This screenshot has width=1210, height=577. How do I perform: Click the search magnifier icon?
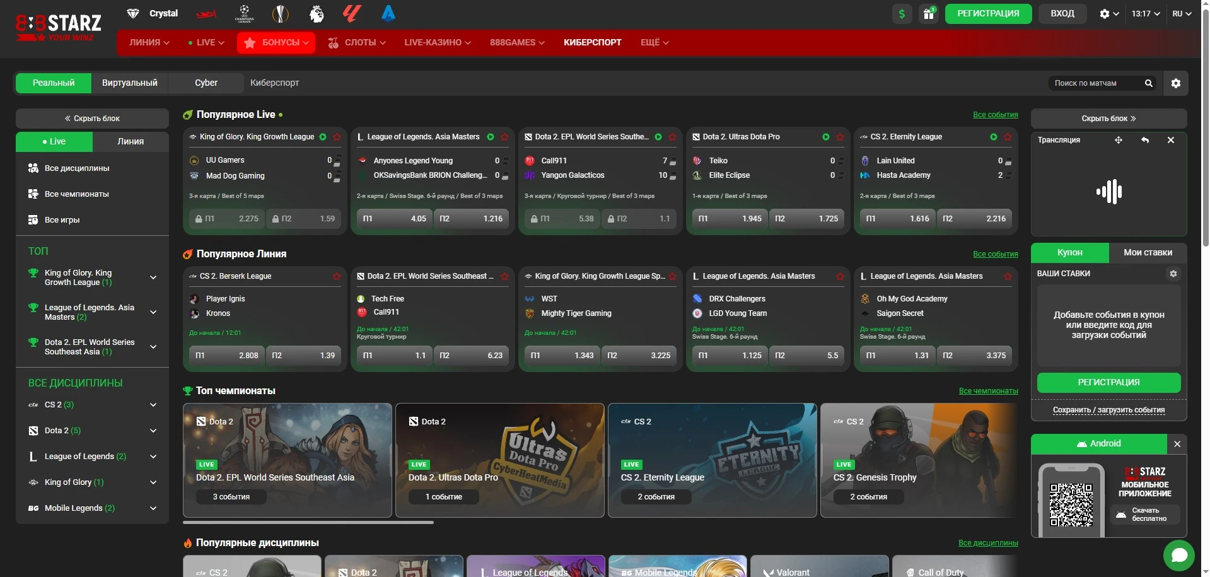[1148, 83]
